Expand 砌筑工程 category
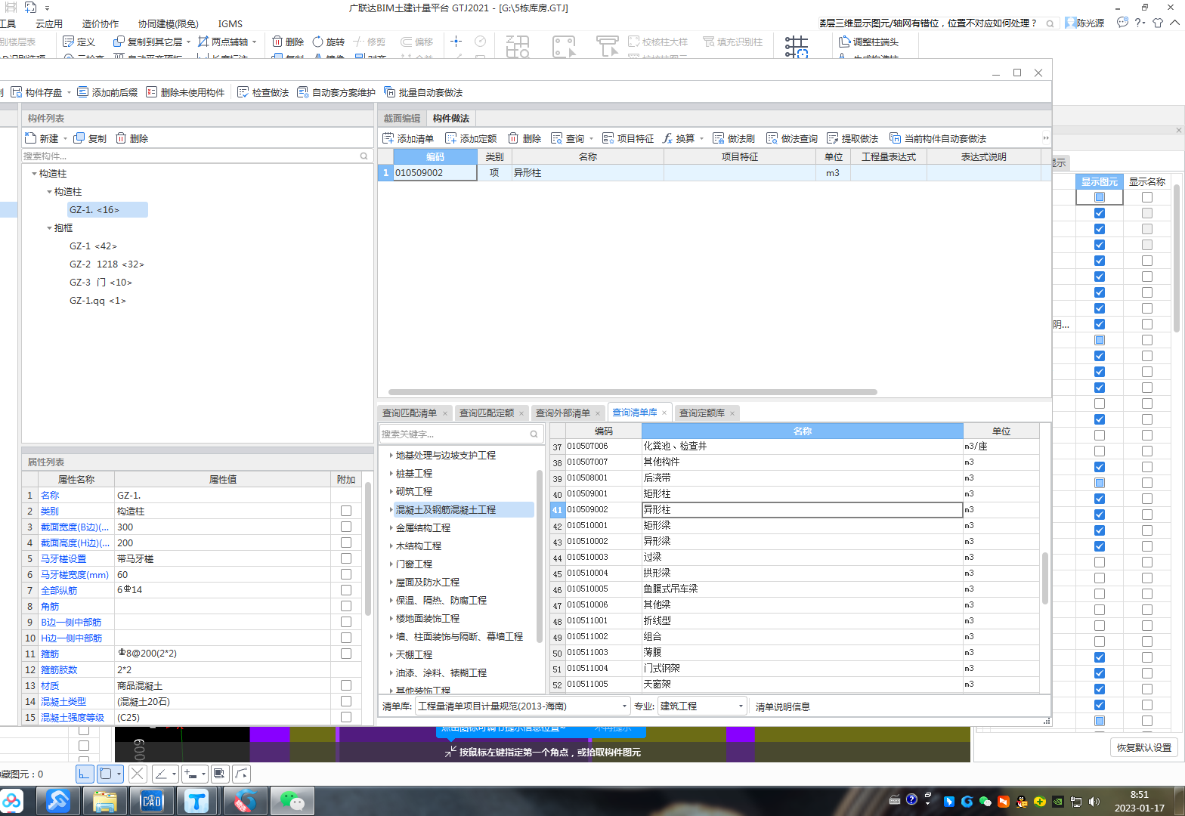 point(391,492)
